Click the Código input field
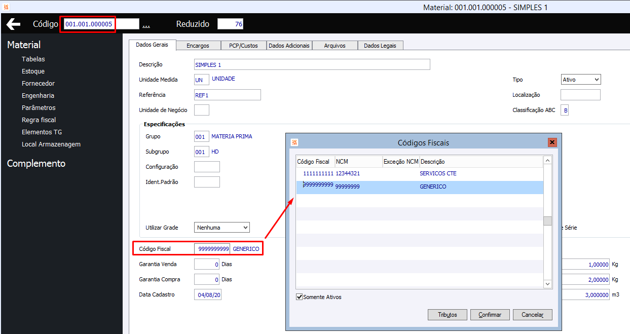The image size is (630, 334). [x=101, y=24]
